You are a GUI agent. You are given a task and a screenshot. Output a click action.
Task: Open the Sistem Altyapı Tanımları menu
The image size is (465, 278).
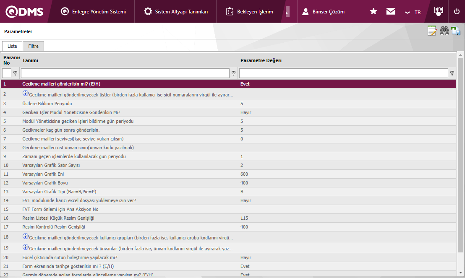pos(176,12)
